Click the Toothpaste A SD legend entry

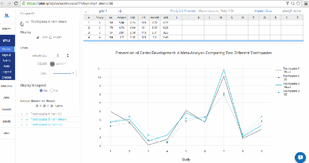[287, 78]
